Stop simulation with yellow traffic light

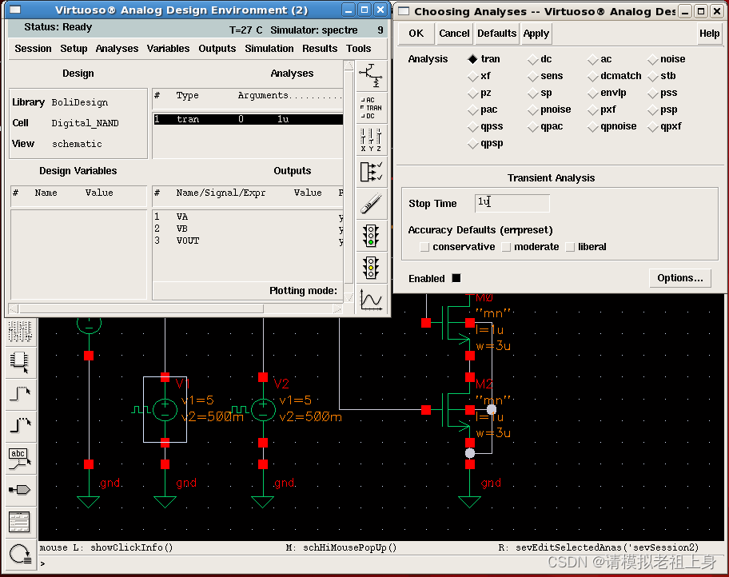click(372, 268)
